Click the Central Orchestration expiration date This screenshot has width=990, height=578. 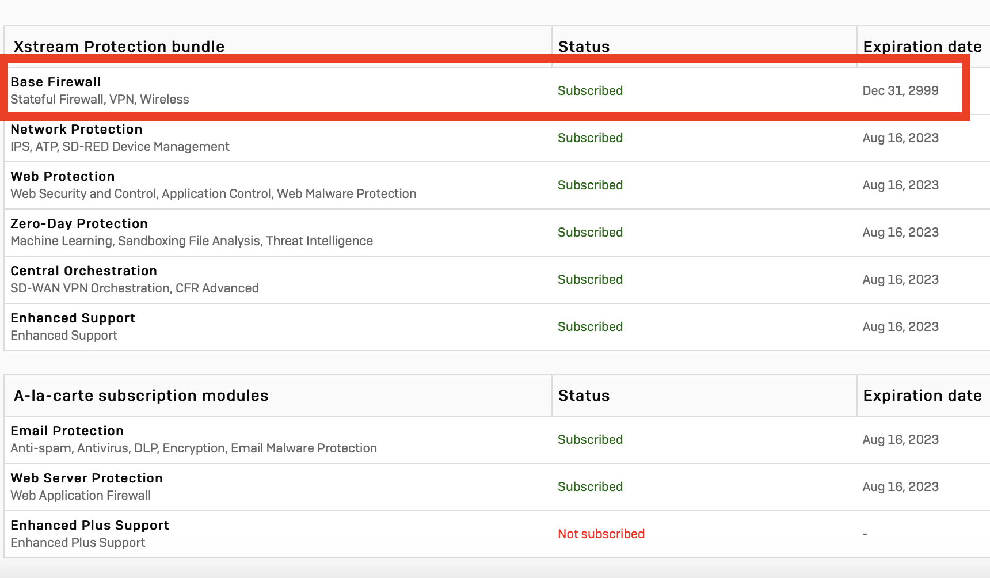(x=901, y=279)
